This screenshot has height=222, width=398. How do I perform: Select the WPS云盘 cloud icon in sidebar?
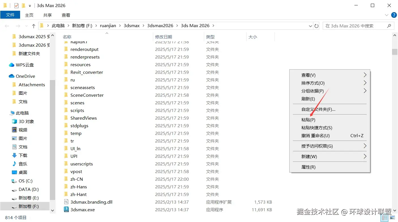pyautogui.click(x=12, y=65)
